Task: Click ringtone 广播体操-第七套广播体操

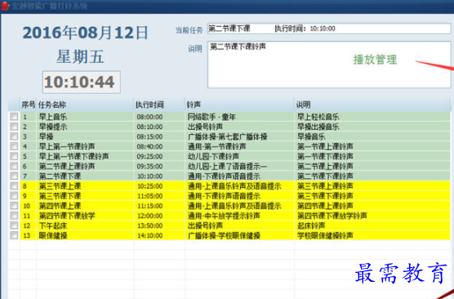Action: [227, 136]
